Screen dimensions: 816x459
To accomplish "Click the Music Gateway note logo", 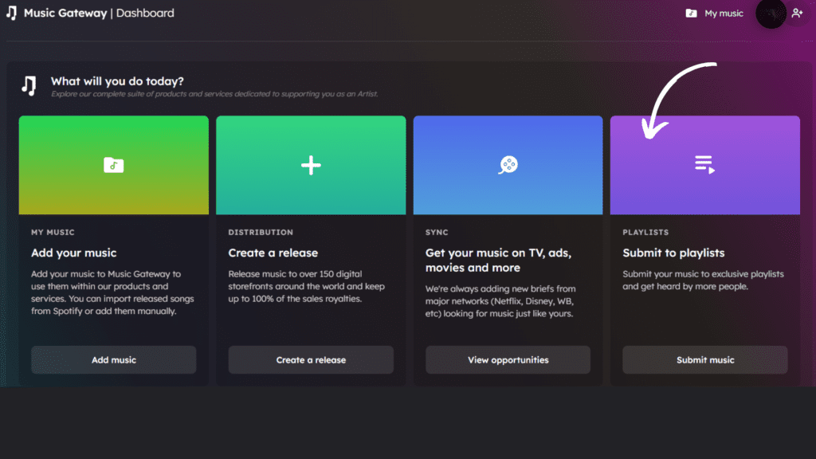I will click(x=11, y=13).
